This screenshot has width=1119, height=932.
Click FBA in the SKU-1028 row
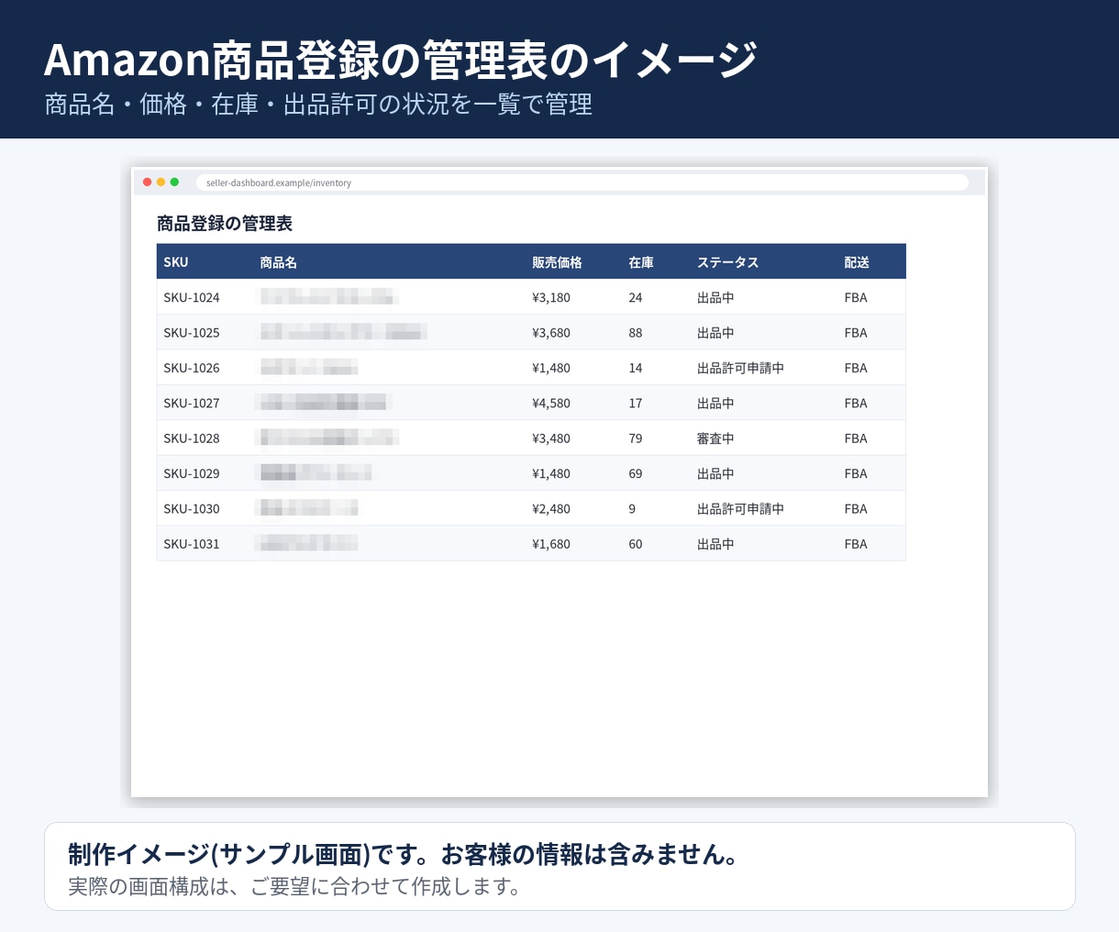(x=856, y=438)
